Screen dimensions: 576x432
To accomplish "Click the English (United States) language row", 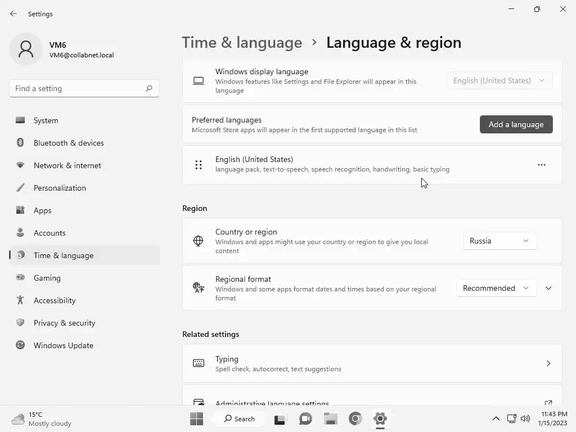I will [x=372, y=165].
